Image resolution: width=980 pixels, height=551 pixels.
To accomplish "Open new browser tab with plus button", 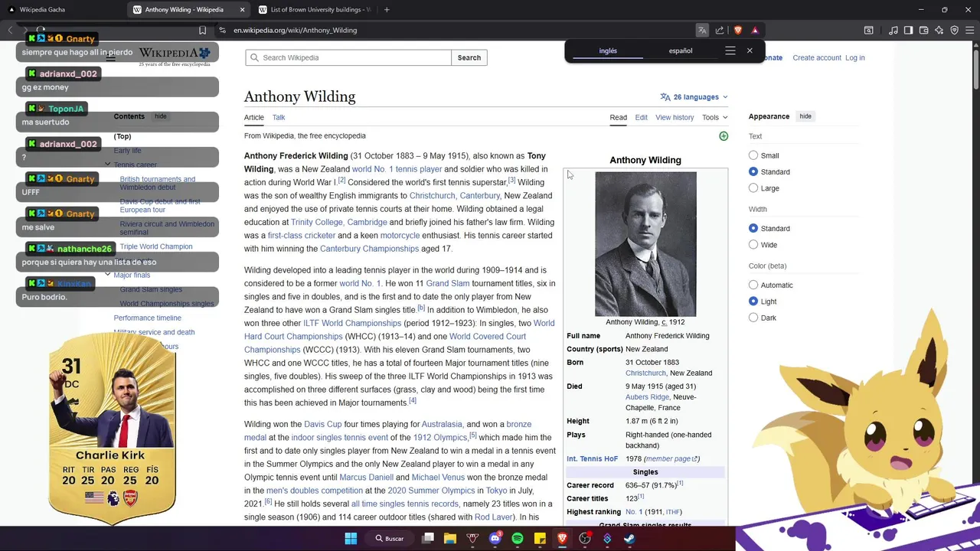I will 387,10.
